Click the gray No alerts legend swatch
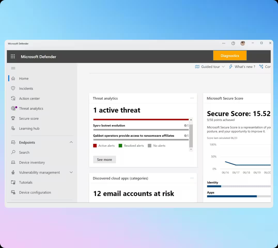 (x=150, y=145)
